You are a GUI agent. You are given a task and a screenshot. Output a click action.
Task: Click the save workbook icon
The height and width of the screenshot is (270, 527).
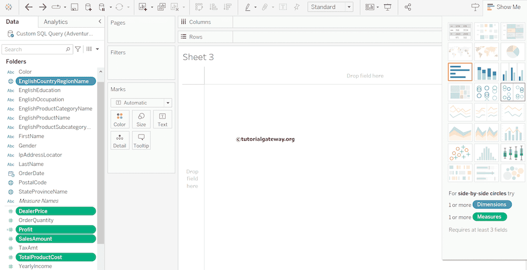point(75,7)
